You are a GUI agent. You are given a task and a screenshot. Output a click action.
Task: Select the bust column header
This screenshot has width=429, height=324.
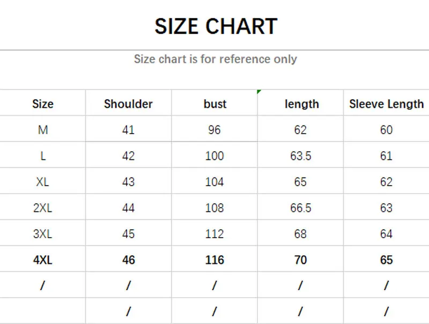[215, 104]
